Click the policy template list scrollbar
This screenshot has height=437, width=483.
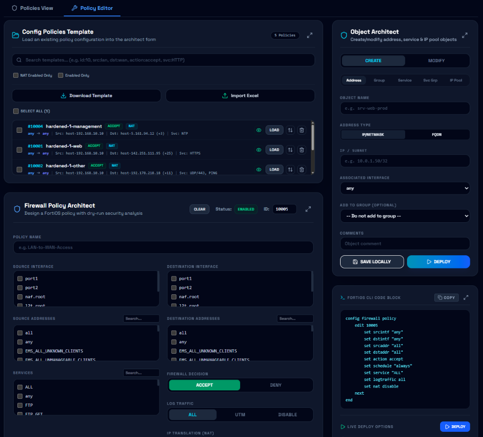tap(313, 137)
